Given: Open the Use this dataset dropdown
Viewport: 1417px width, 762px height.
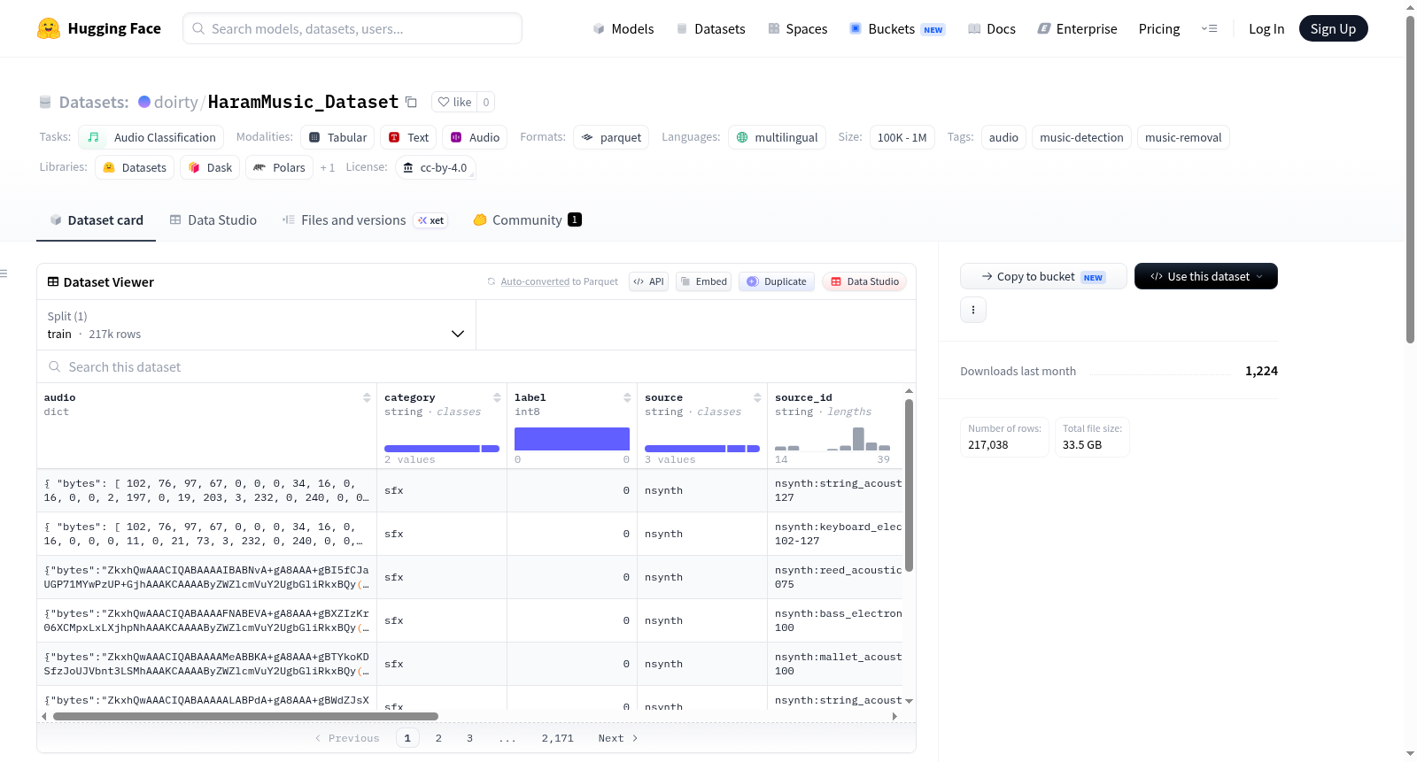Looking at the screenshot, I should click(1206, 276).
